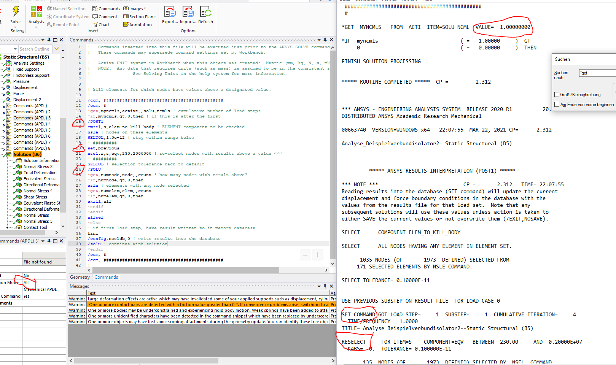Select Analysis Settings in the tree

coord(29,63)
